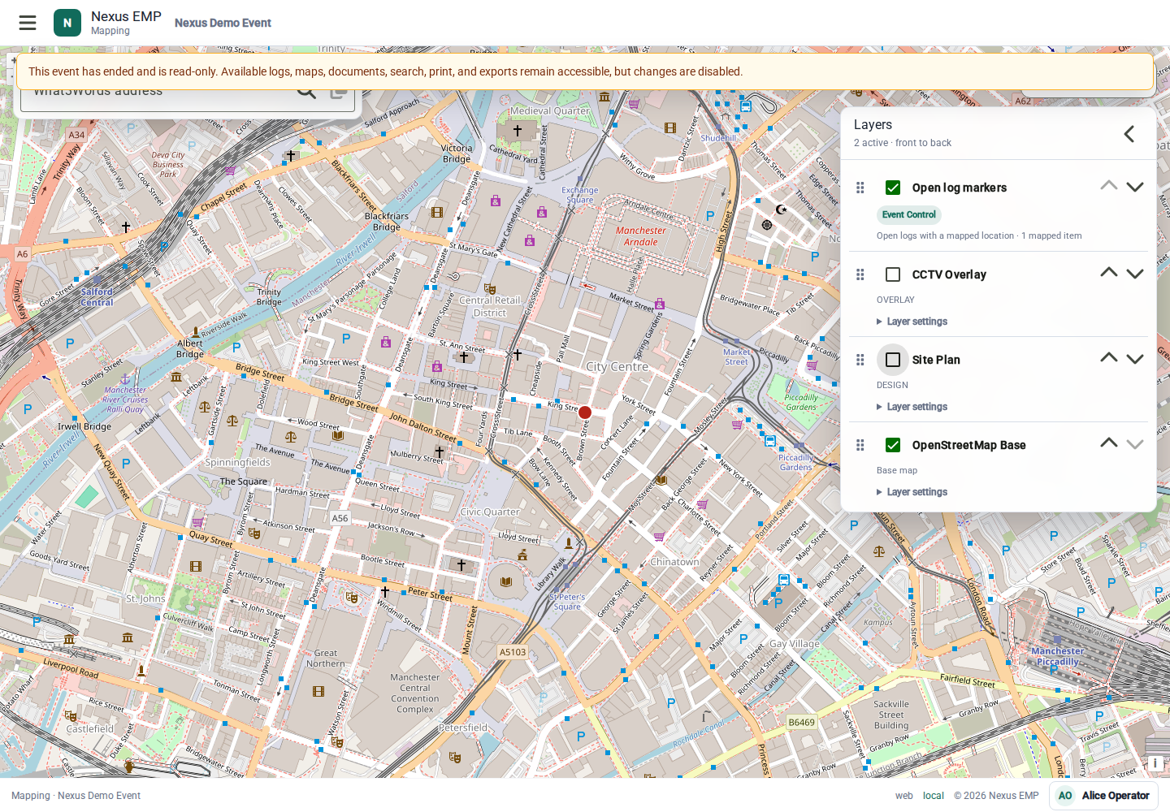The width and height of the screenshot is (1170, 812).
Task: Uncheck OpenStreetMap Base layer
Action: 893,445
